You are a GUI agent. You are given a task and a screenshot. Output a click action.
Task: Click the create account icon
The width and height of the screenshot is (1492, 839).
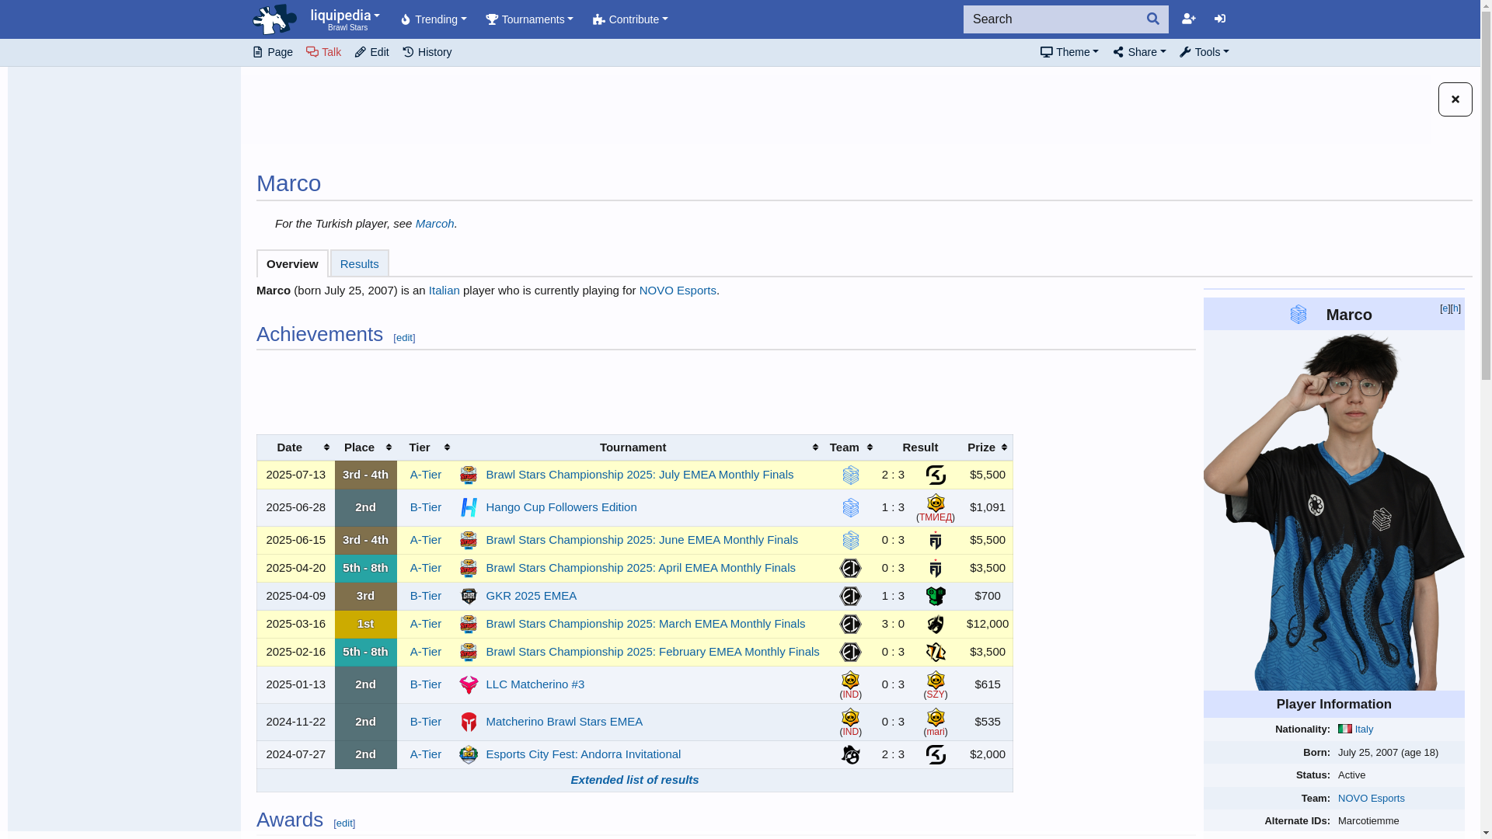click(x=1189, y=19)
